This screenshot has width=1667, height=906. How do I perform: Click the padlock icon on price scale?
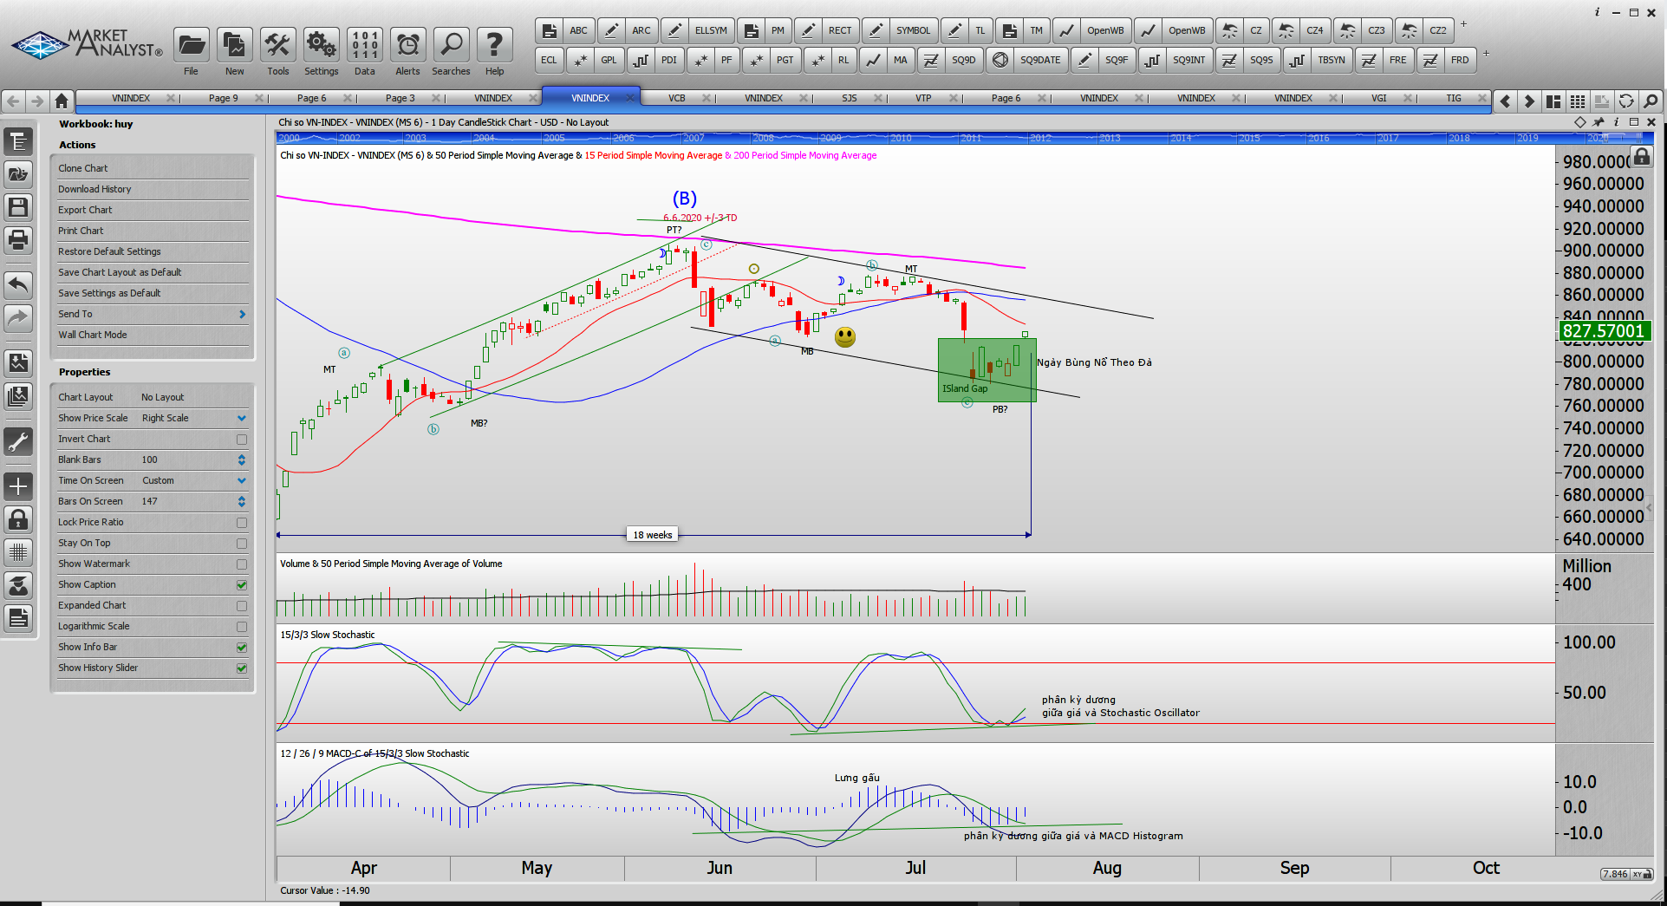point(1641,157)
